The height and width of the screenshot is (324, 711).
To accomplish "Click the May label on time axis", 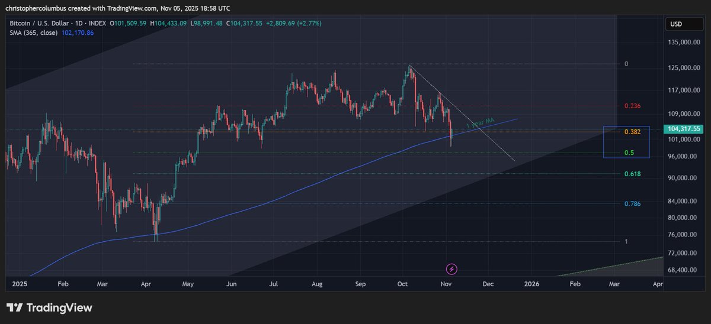I will coord(188,284).
